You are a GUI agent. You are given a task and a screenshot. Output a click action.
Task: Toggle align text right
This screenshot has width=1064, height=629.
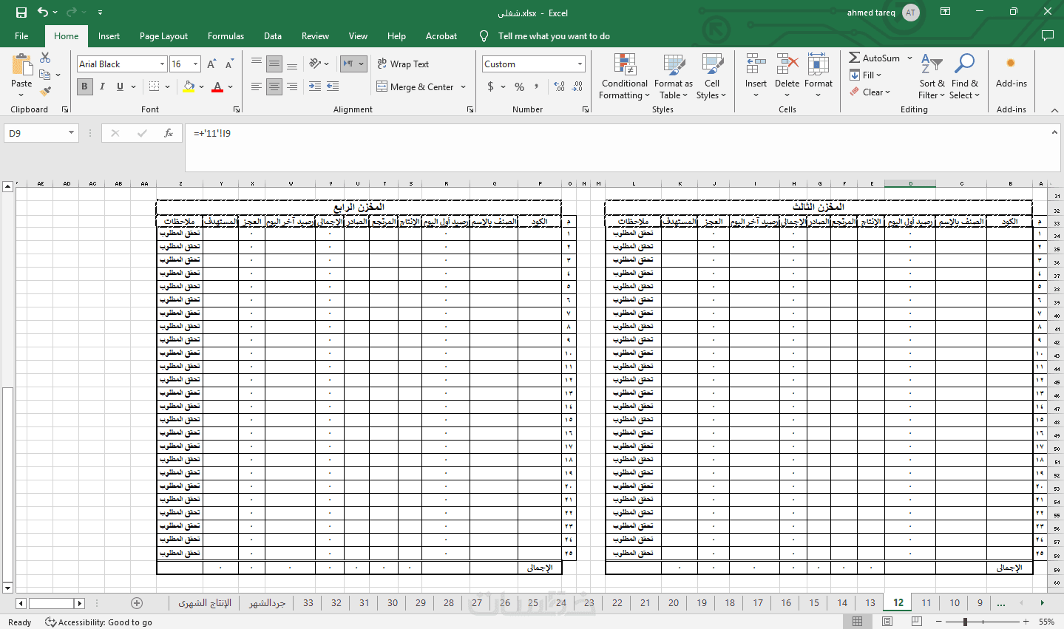(x=292, y=86)
